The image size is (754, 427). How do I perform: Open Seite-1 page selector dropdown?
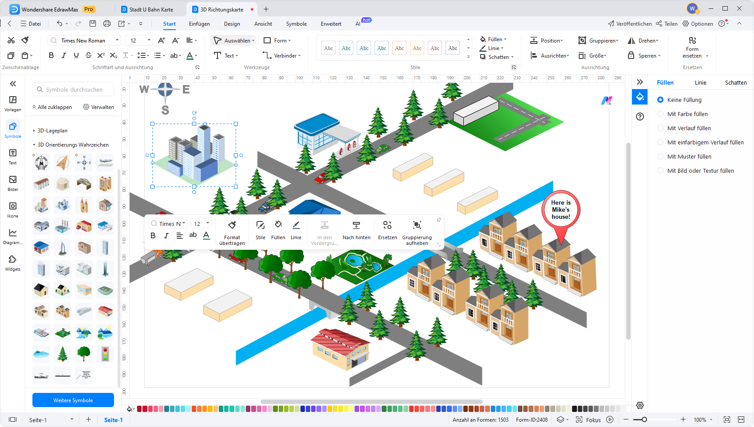tap(71, 419)
